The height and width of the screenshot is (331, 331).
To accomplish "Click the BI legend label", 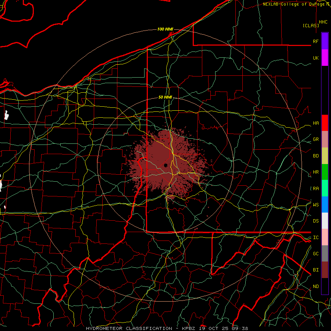I will (x=316, y=270).
